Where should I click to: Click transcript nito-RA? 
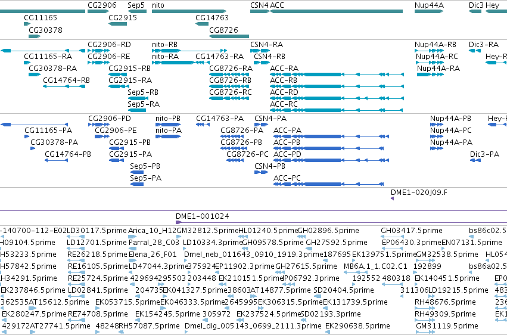165,56
